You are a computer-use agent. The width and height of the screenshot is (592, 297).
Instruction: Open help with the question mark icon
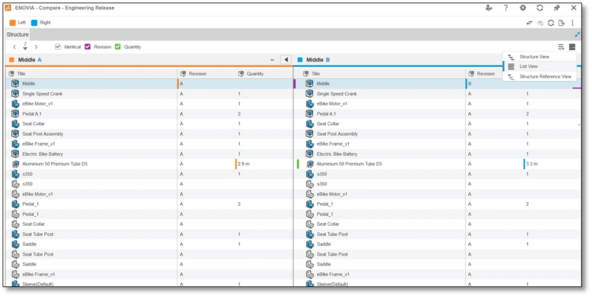pyautogui.click(x=506, y=7)
